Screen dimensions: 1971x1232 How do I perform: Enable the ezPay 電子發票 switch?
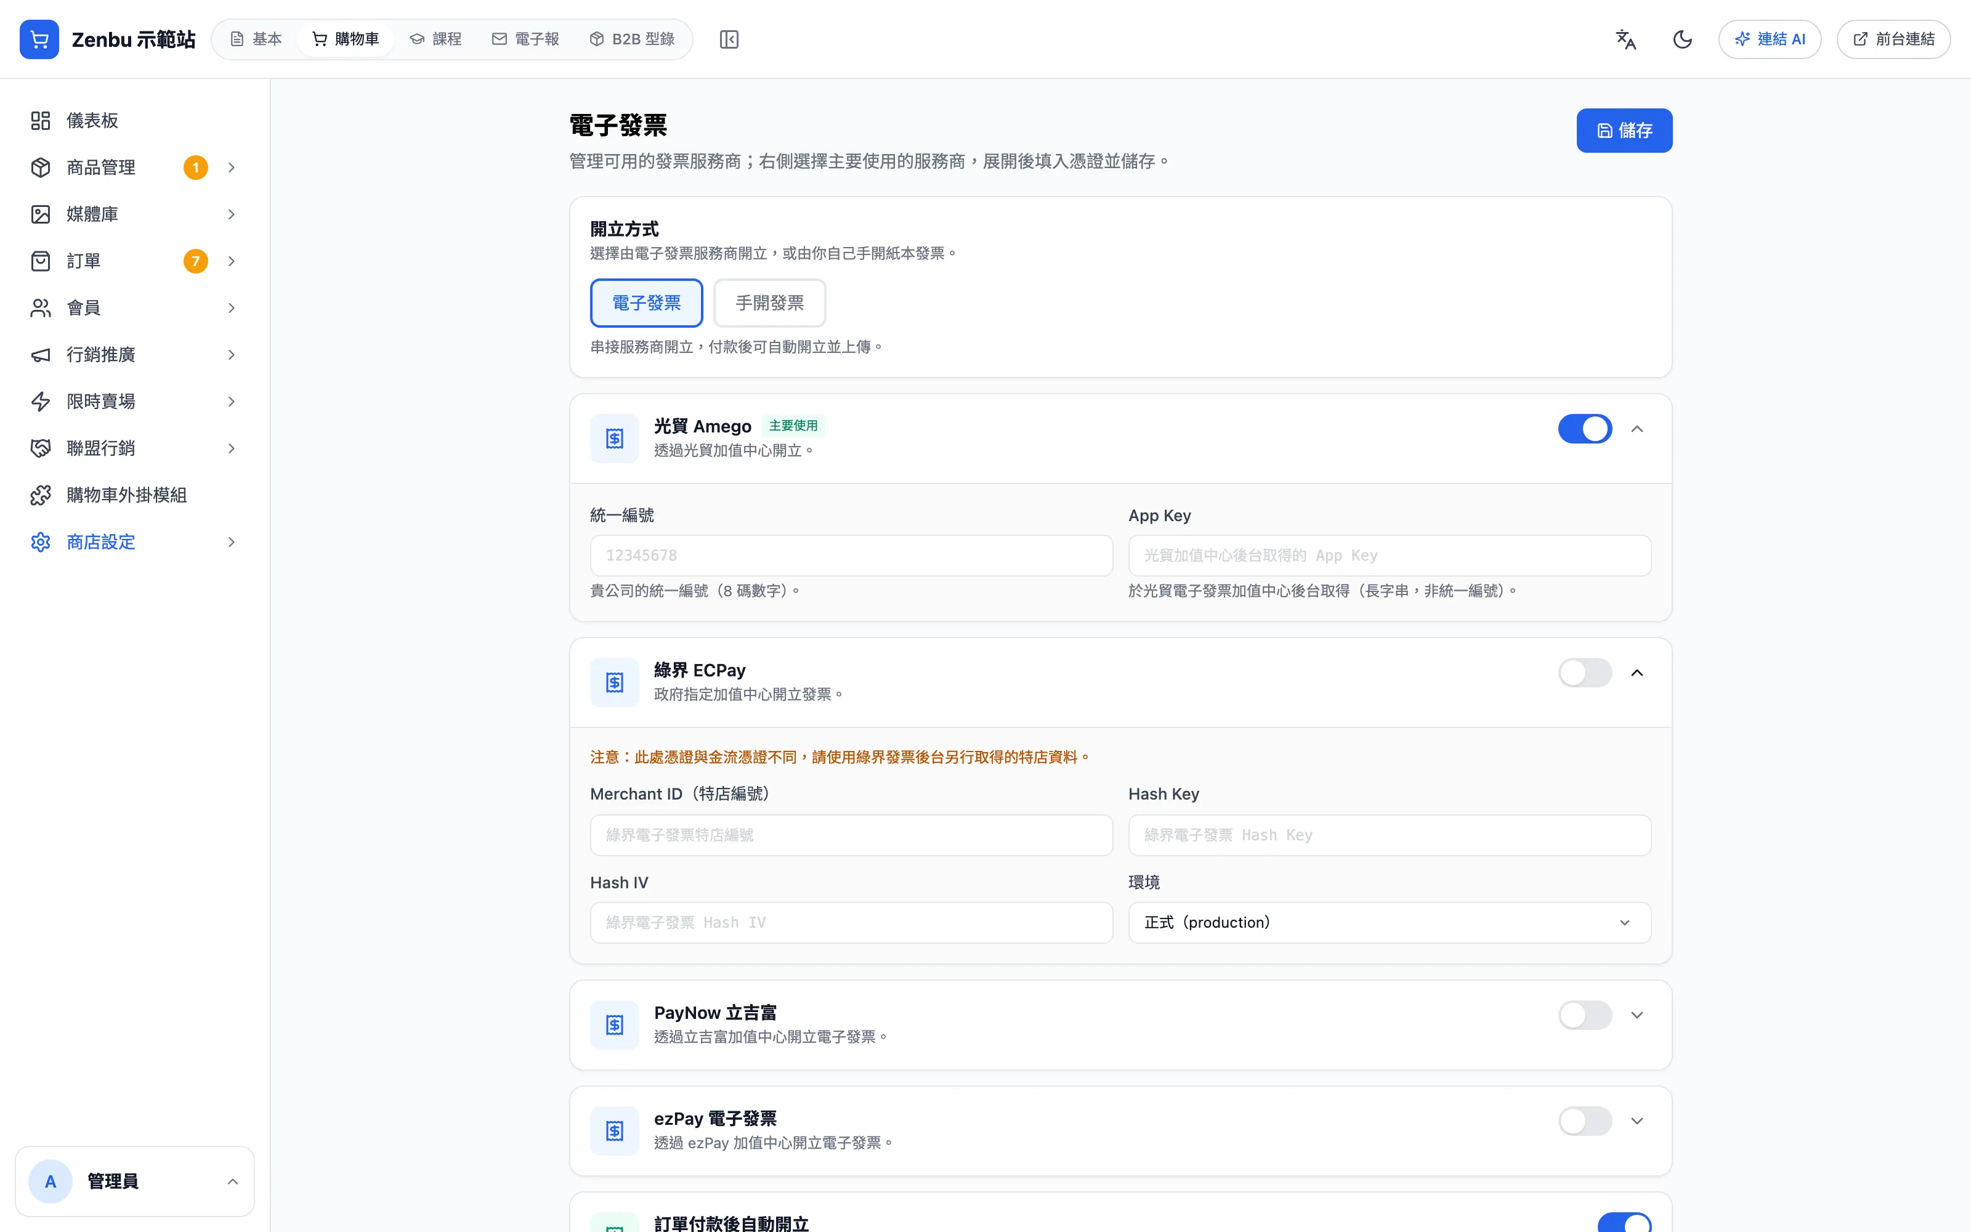1585,1121
